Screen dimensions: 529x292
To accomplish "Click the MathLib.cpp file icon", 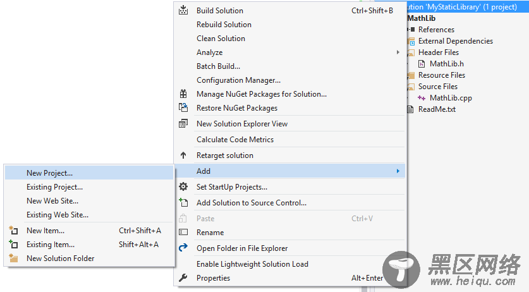I will pyautogui.click(x=422, y=98).
